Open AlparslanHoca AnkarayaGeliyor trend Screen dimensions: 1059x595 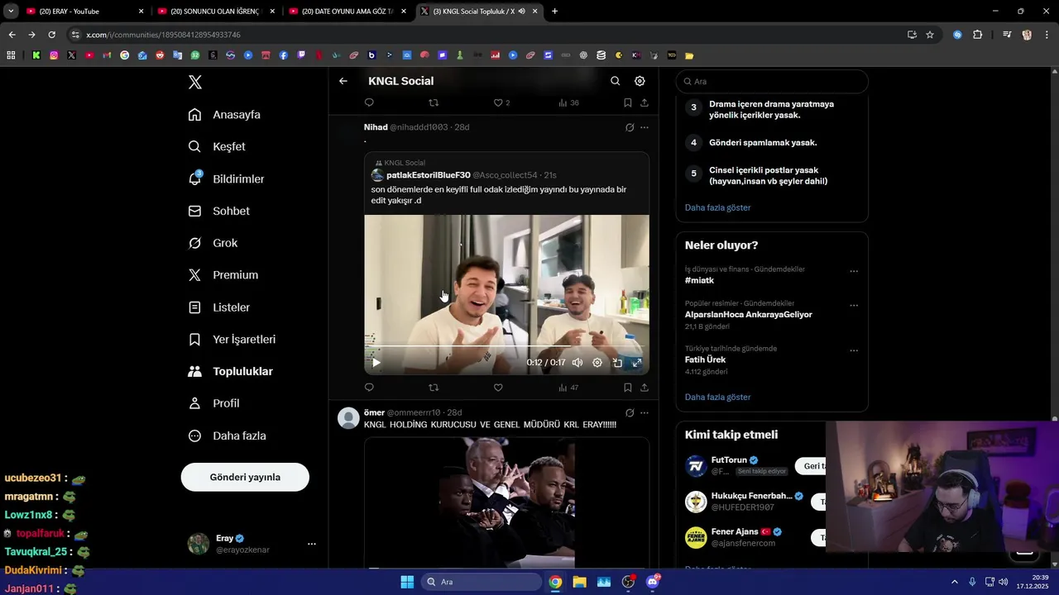tap(748, 315)
